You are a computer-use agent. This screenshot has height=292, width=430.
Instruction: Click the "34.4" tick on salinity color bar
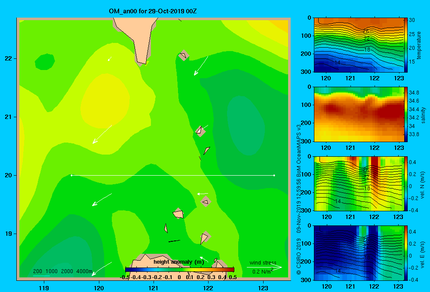click(x=414, y=109)
